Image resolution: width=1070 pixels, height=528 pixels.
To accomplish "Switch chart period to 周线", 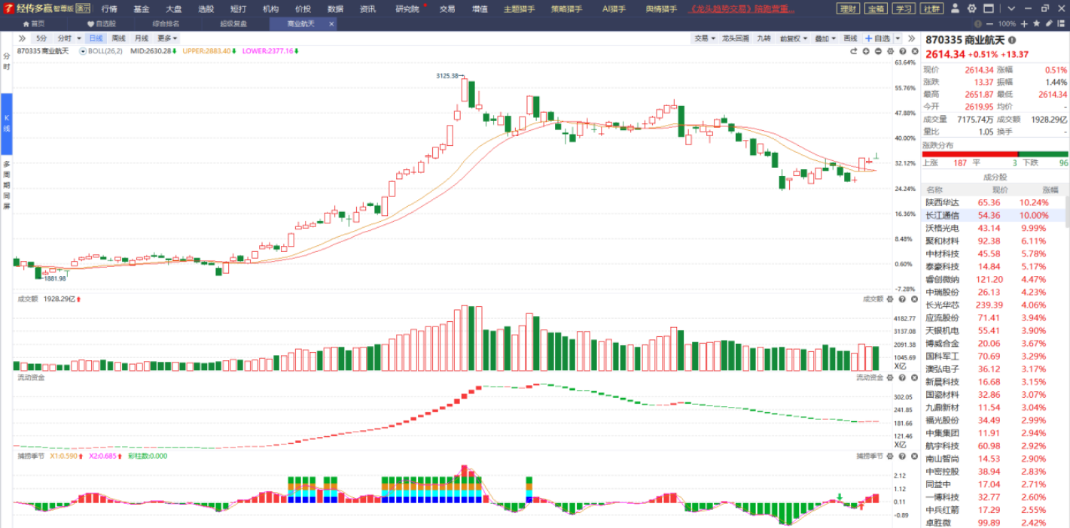I will (x=119, y=38).
